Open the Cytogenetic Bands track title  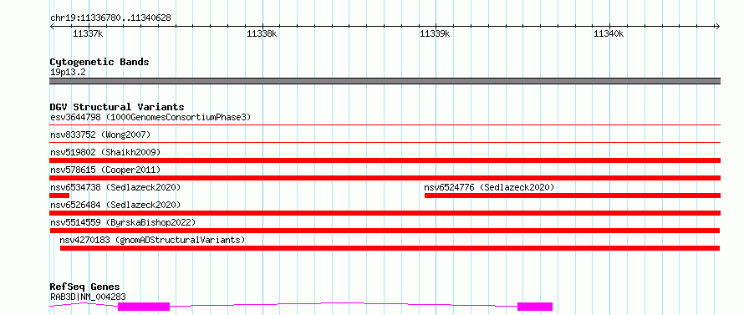click(x=99, y=62)
